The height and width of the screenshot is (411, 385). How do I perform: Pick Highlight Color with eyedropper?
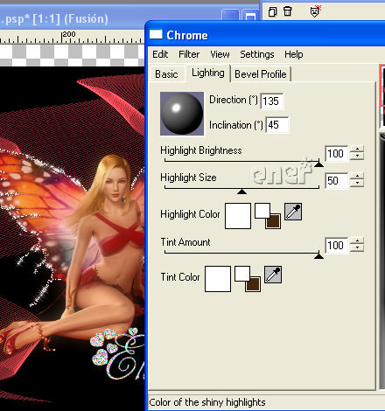[x=293, y=212]
